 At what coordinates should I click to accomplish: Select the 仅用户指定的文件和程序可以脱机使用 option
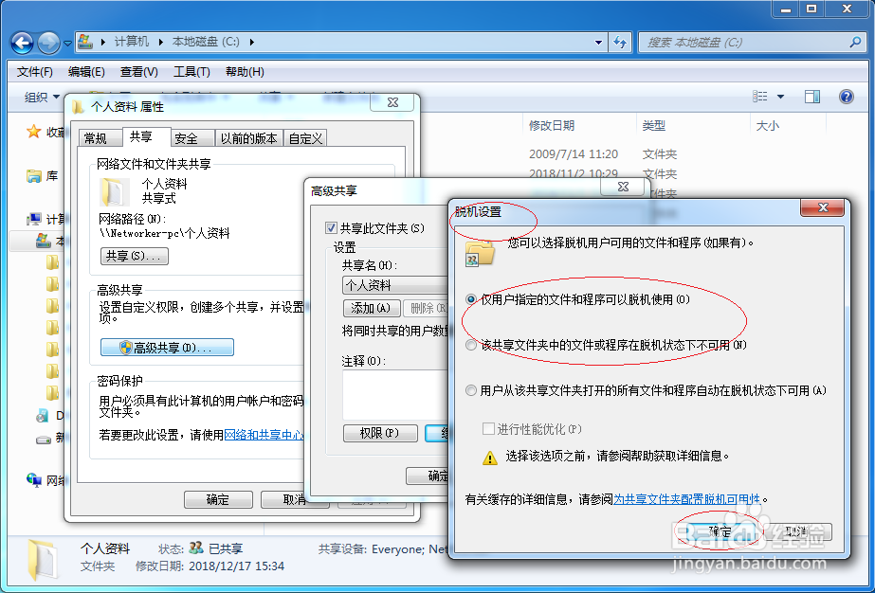[471, 299]
